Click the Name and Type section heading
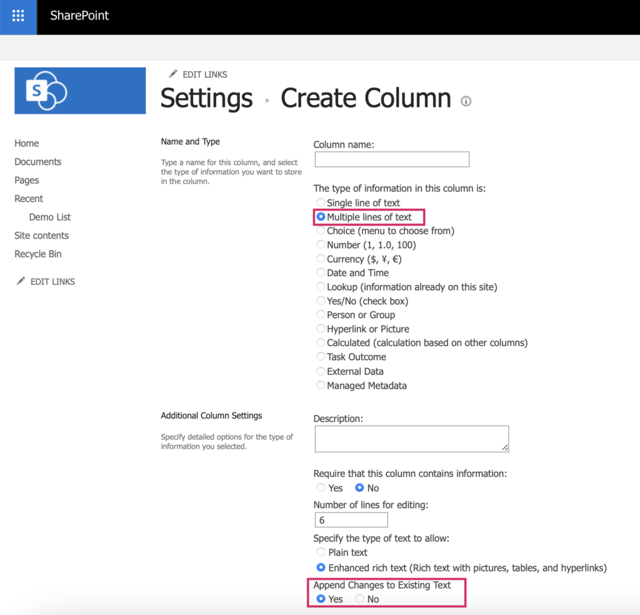640x615 pixels. (190, 142)
